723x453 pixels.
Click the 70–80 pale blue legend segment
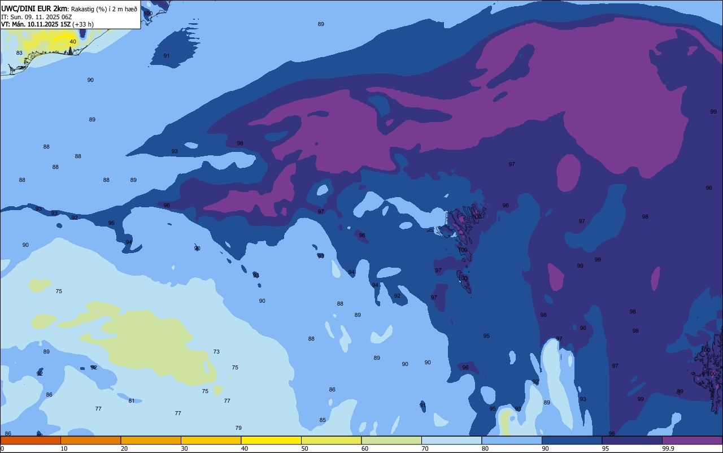451,440
